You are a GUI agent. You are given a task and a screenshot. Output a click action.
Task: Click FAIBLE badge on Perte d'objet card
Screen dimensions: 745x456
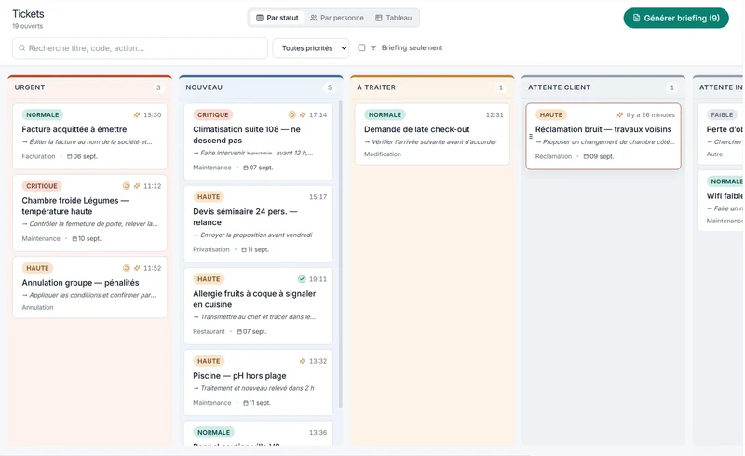coord(723,115)
